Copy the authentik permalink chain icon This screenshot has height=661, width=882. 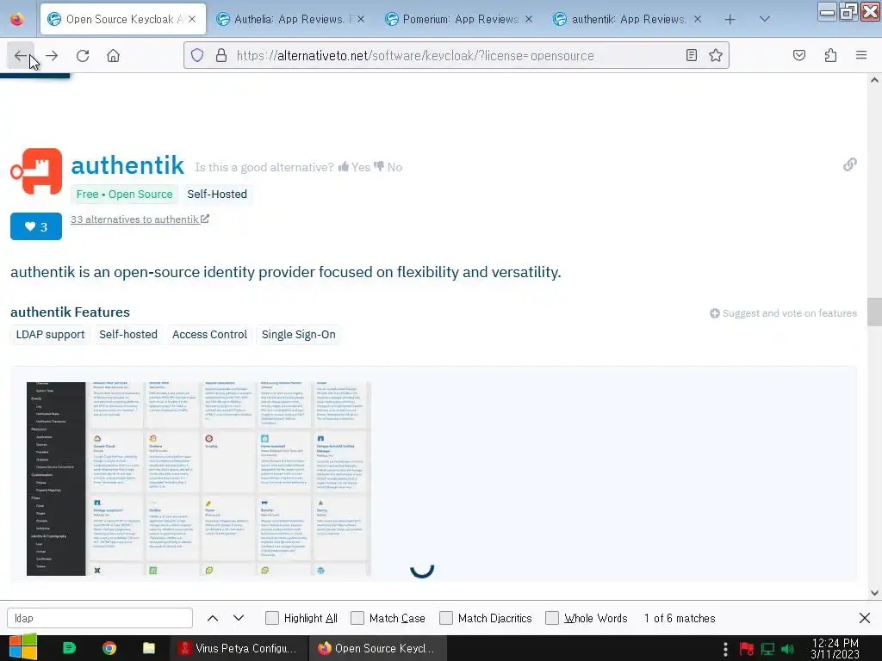849,164
